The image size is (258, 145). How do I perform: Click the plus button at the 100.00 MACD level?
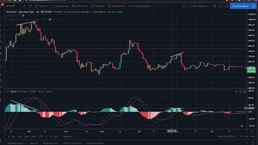246,108
